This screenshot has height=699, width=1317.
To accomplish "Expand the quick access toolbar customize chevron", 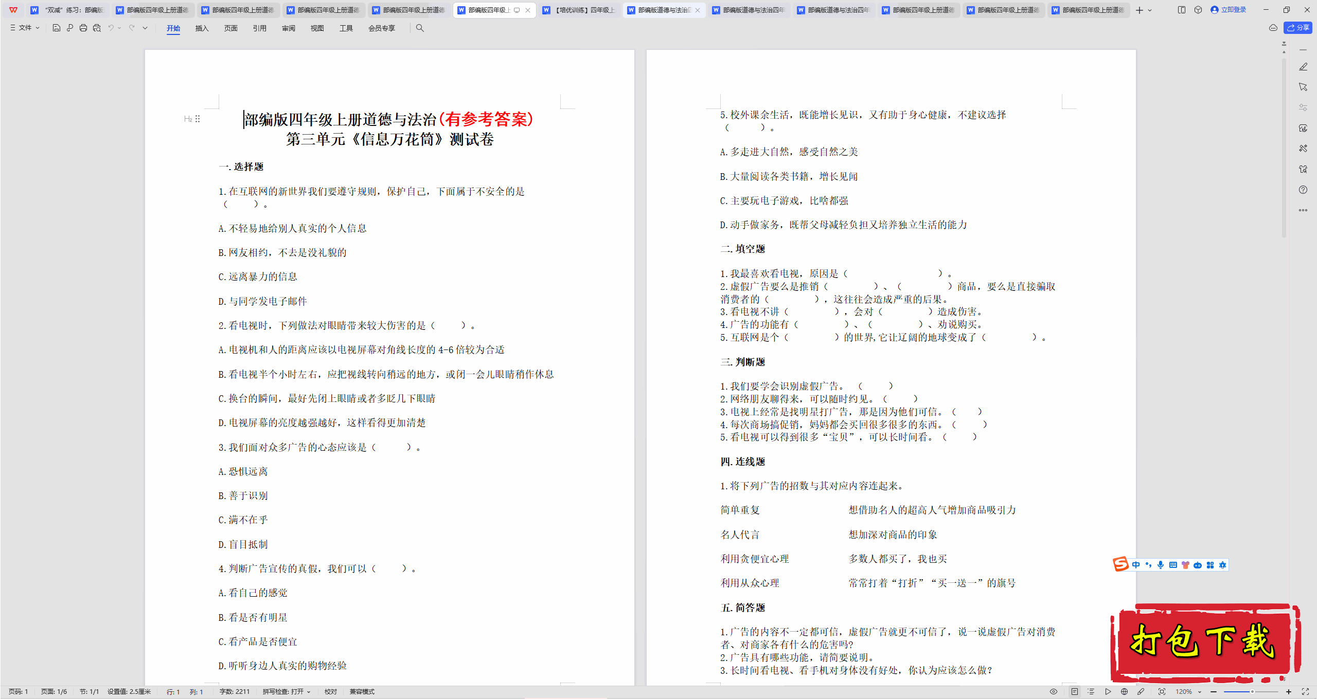I will (145, 28).
